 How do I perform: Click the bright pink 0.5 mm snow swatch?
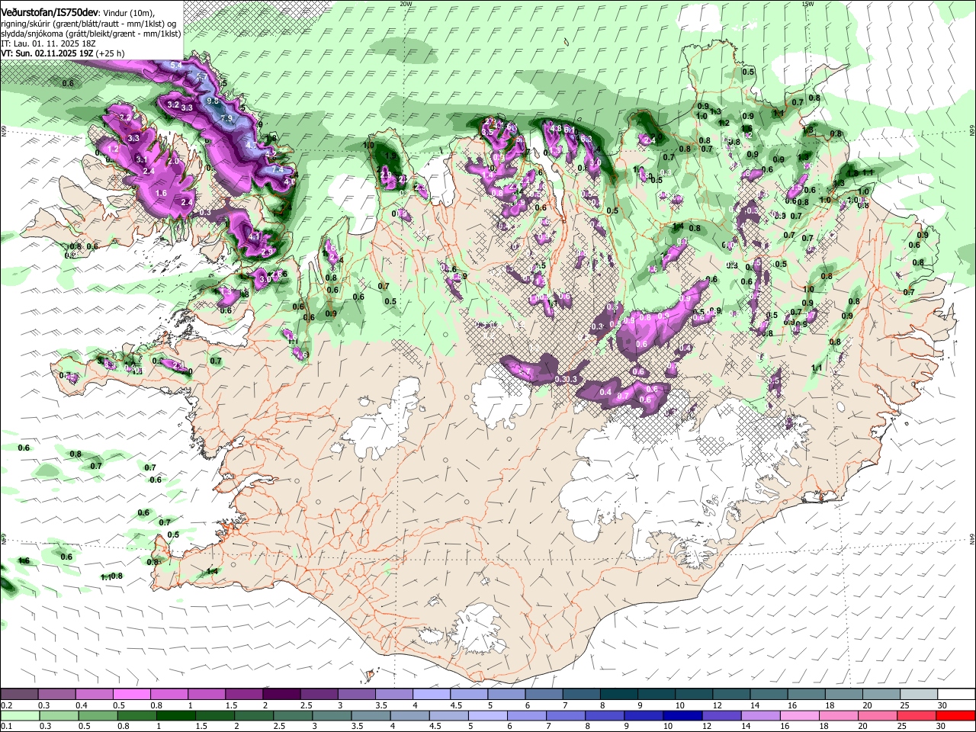(x=131, y=694)
